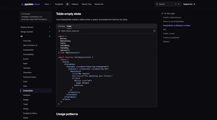This screenshot has width=217, height=120.
Task: Open Why PyColors UI page
Action: (30, 45)
